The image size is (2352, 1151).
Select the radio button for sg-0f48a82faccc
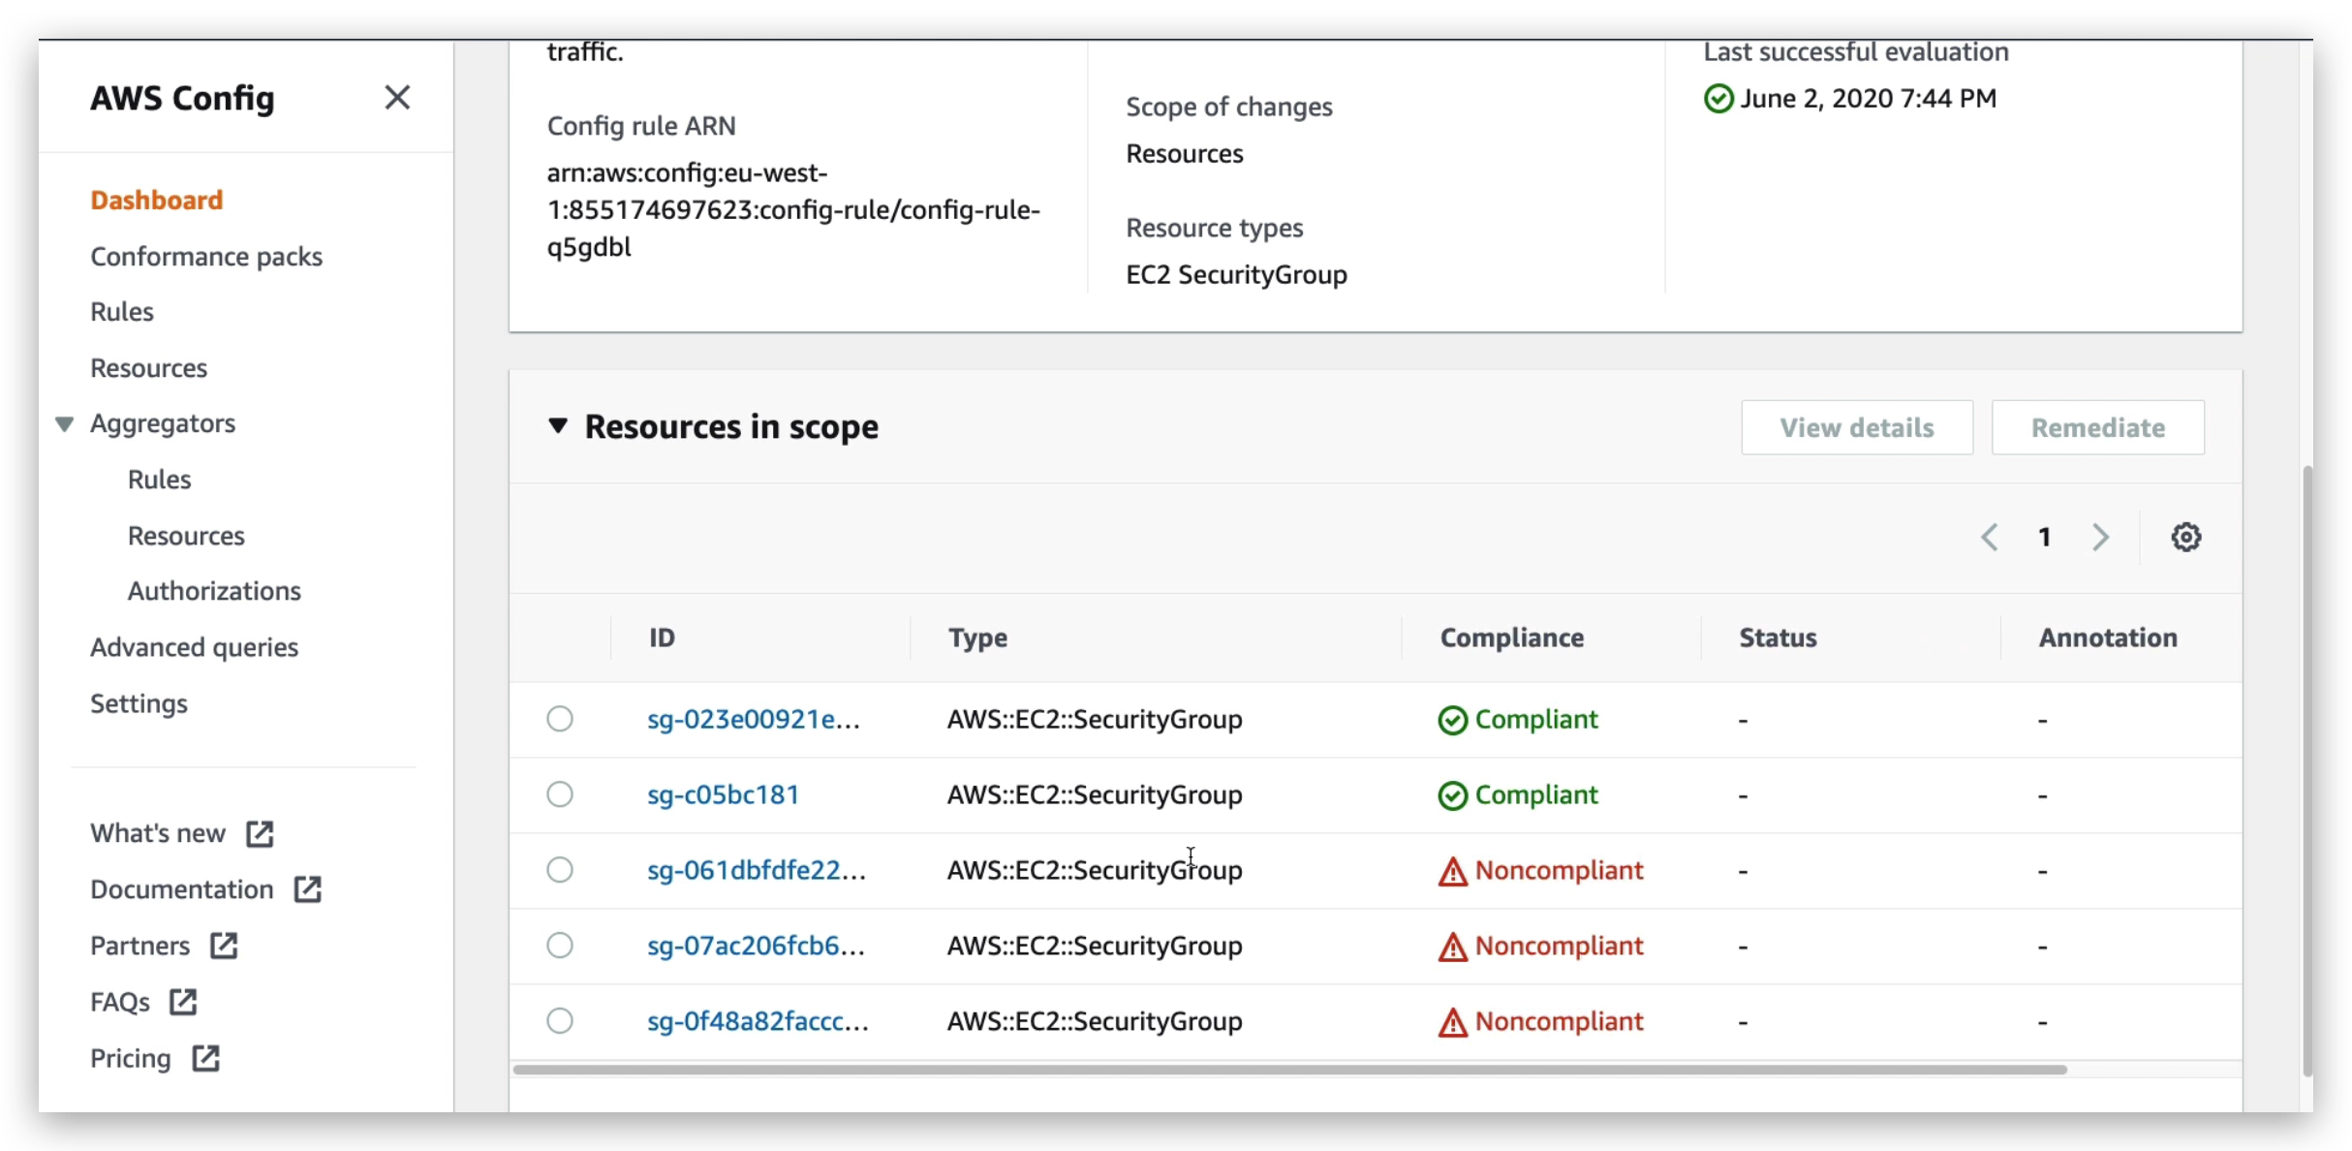(x=560, y=1019)
